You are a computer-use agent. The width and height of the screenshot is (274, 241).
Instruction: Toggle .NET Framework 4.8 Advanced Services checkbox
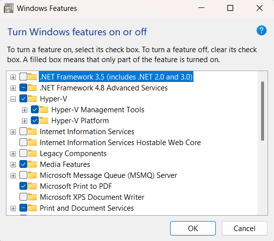[23, 87]
